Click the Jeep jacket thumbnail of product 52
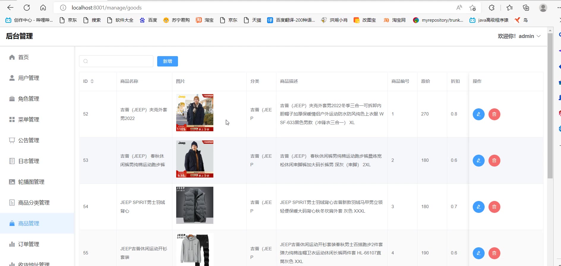 coord(195,113)
